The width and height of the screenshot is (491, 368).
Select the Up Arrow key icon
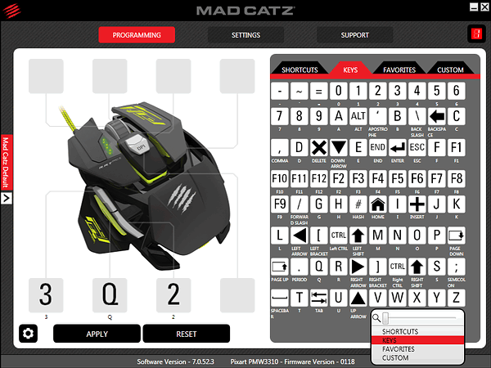tap(358, 298)
